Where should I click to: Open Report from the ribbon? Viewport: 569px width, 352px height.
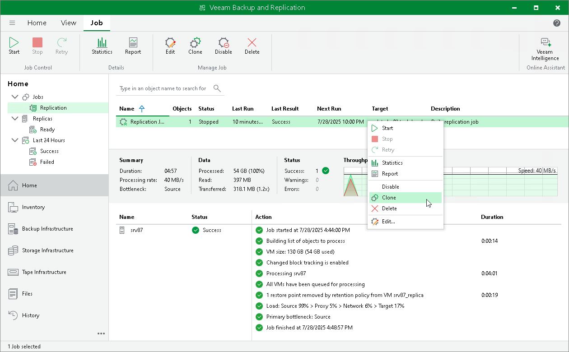[133, 46]
